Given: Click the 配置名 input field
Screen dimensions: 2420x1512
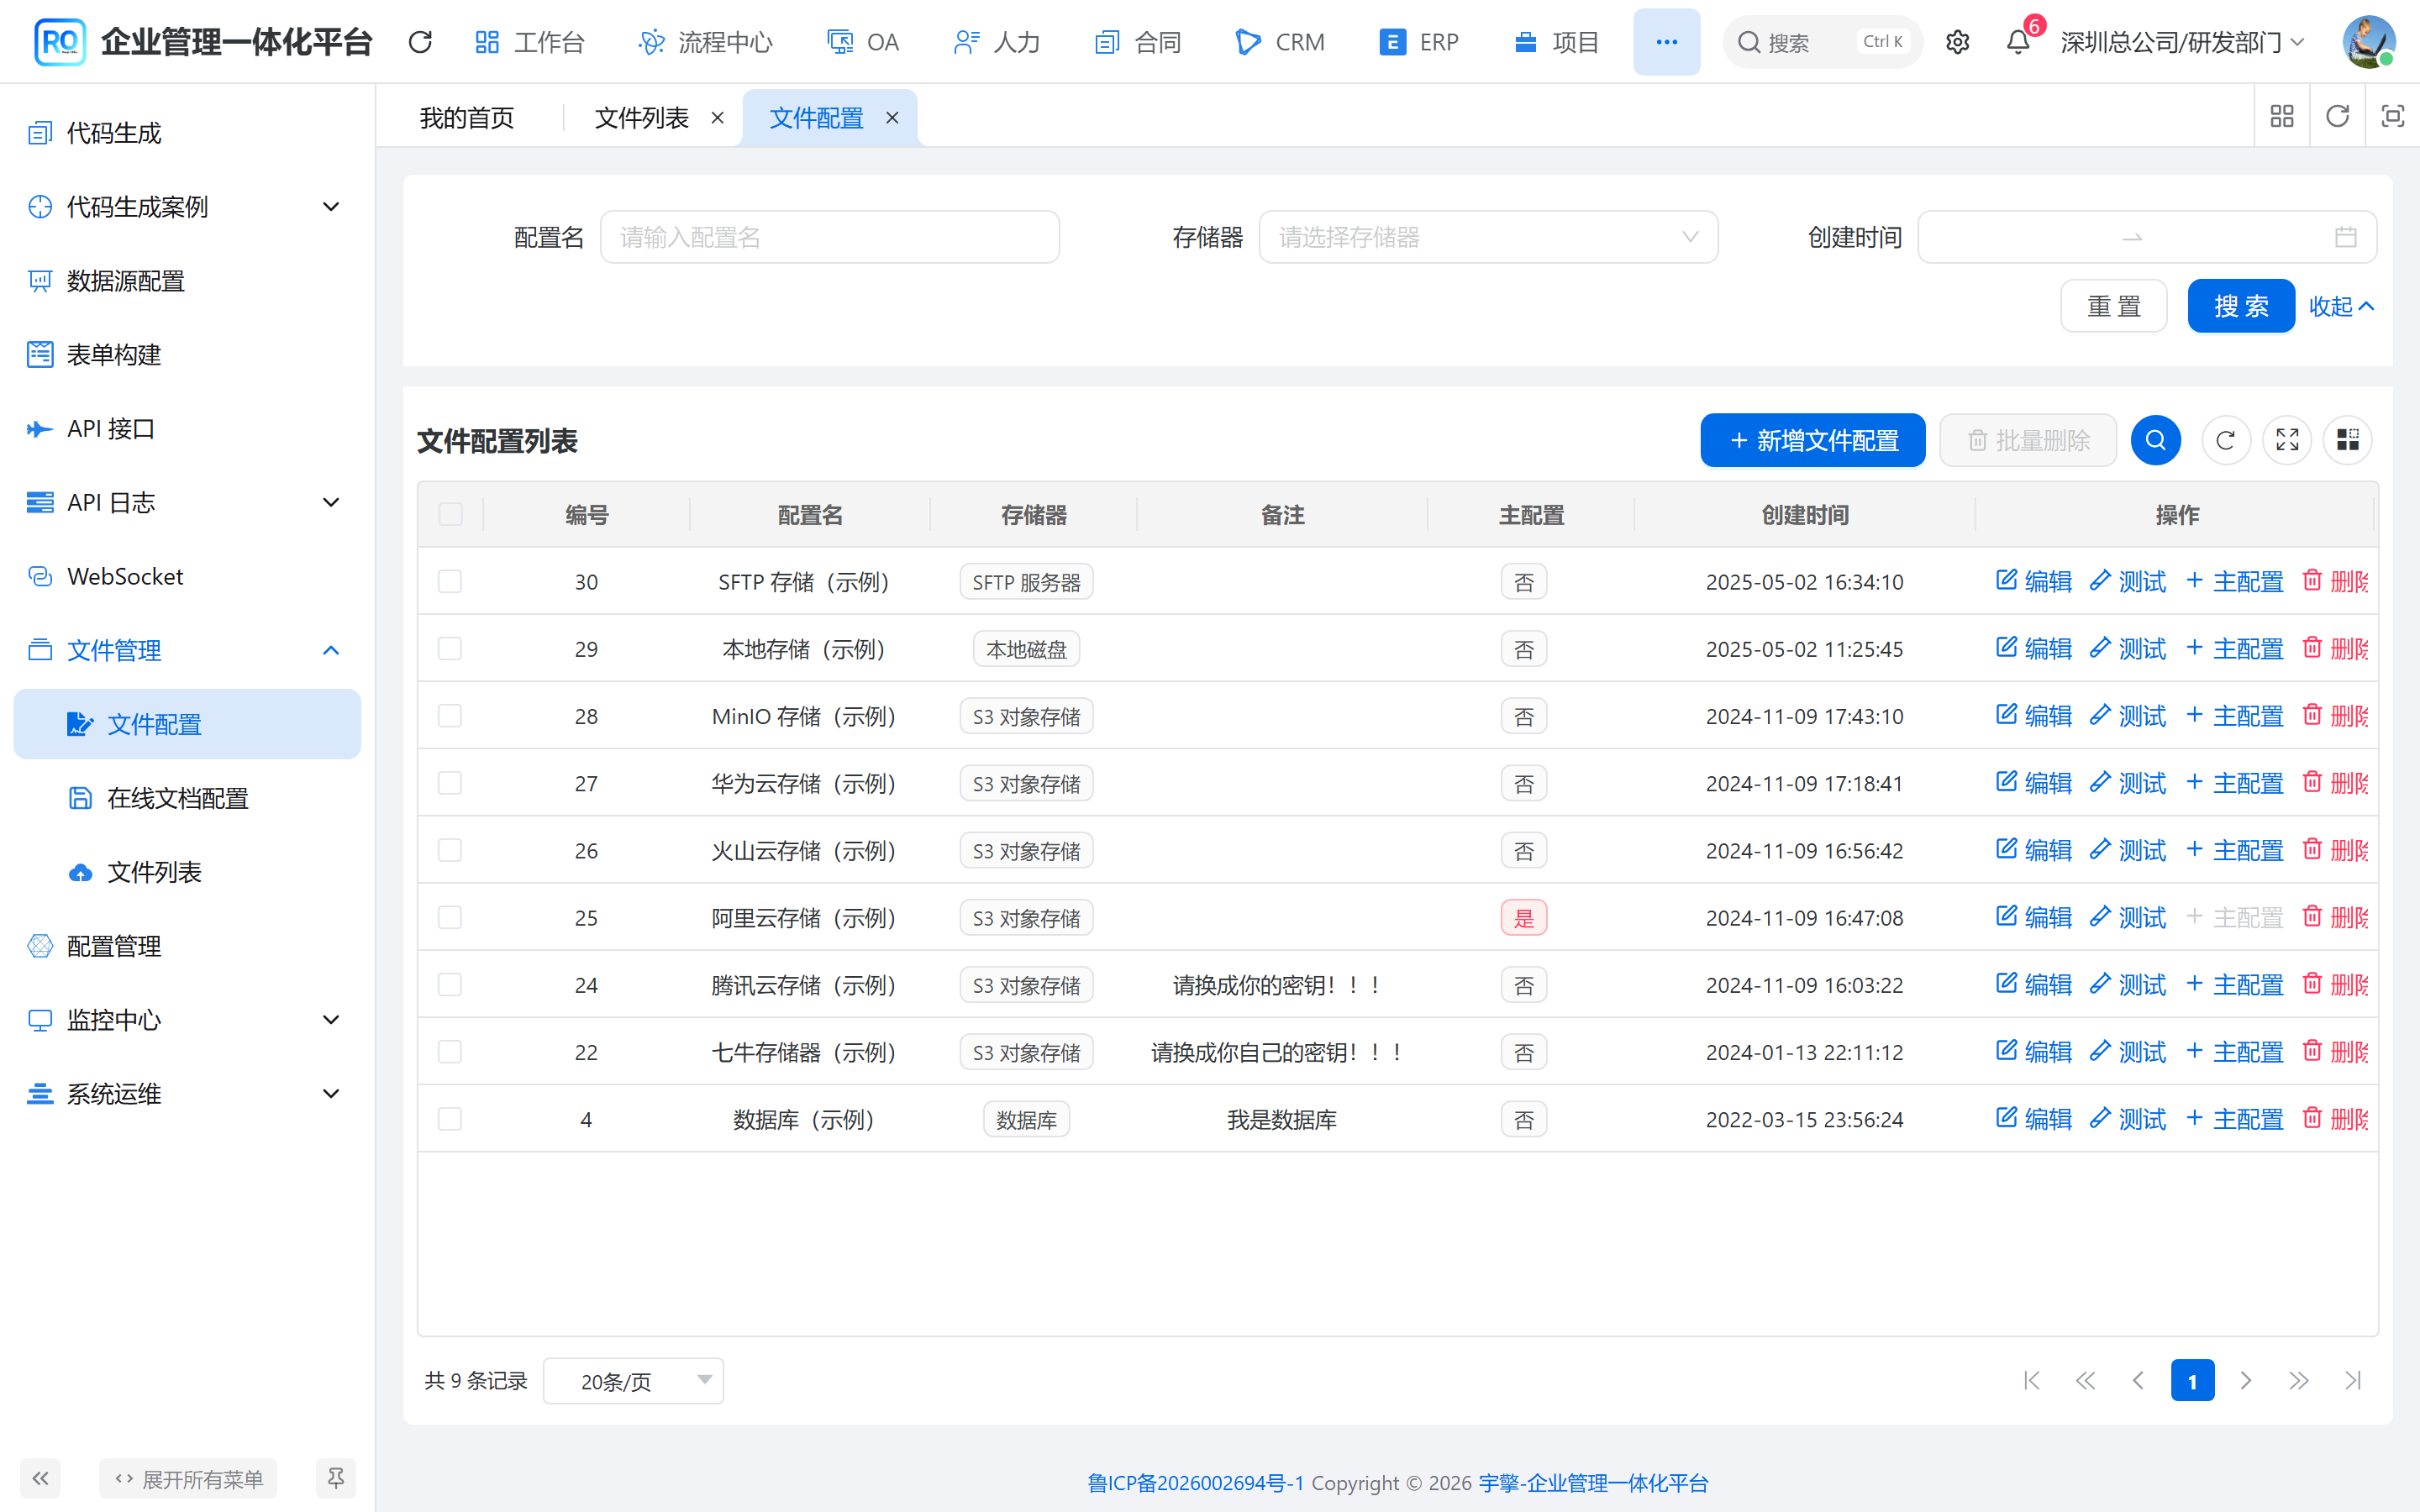Looking at the screenshot, I should 830,237.
